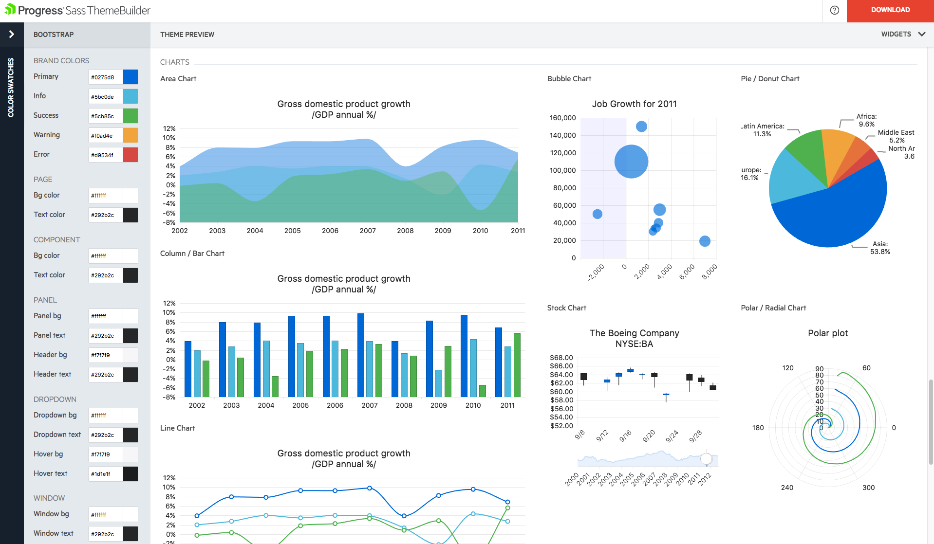934x544 pixels.
Task: Select the Bootstrap theme header
Action: click(x=54, y=35)
